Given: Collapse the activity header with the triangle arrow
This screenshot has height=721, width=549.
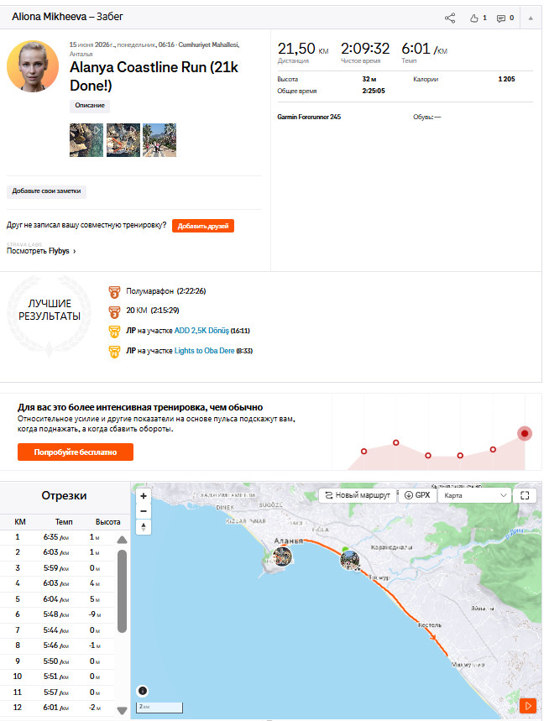Looking at the screenshot, I should [x=531, y=18].
